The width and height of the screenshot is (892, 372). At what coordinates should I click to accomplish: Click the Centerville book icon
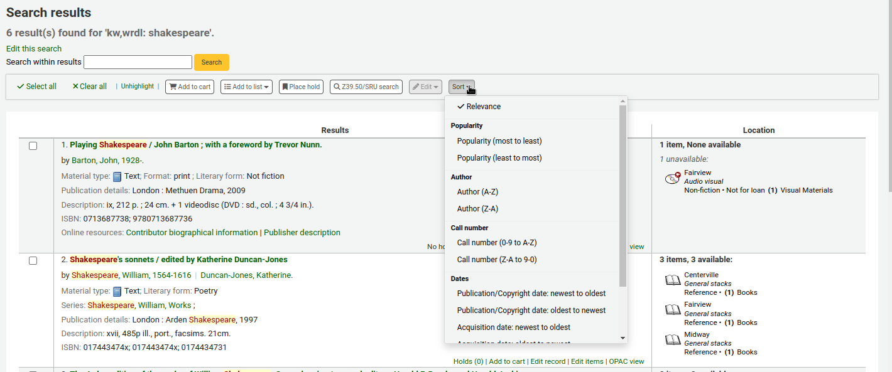point(673,280)
